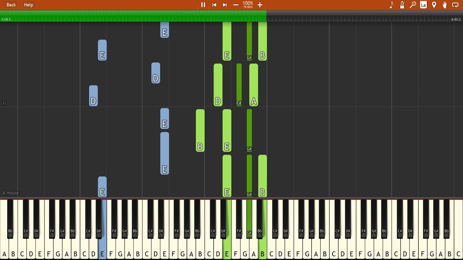This screenshot has width=463, height=260.
Task: Click the 3:28.5 elapsed time label
Action: 6,19
